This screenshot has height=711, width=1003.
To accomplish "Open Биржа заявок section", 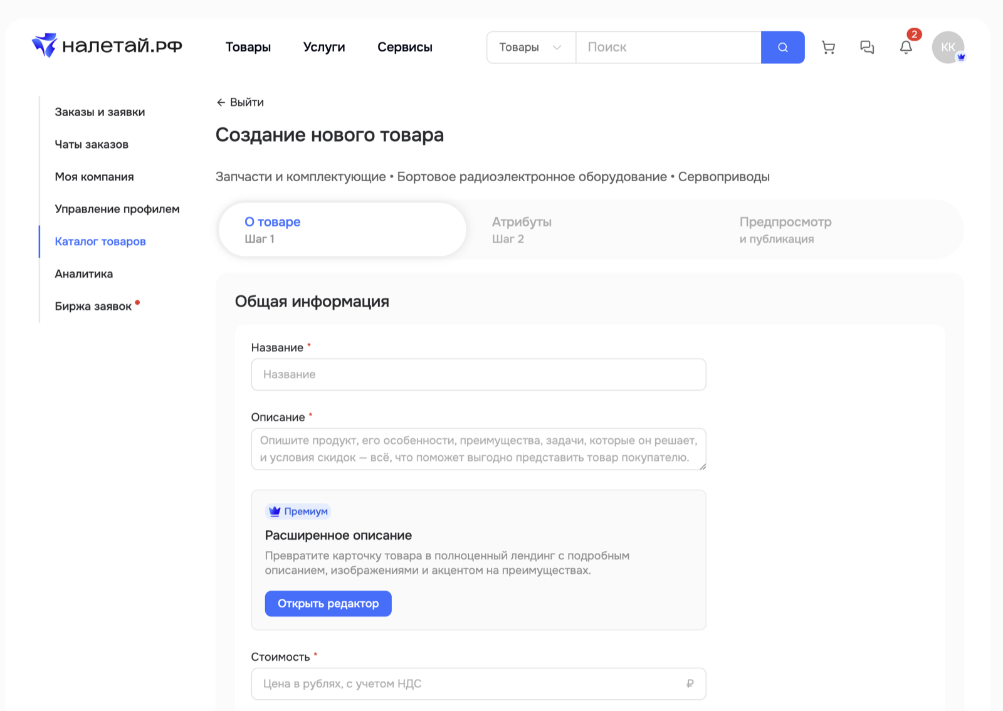I will click(x=93, y=306).
